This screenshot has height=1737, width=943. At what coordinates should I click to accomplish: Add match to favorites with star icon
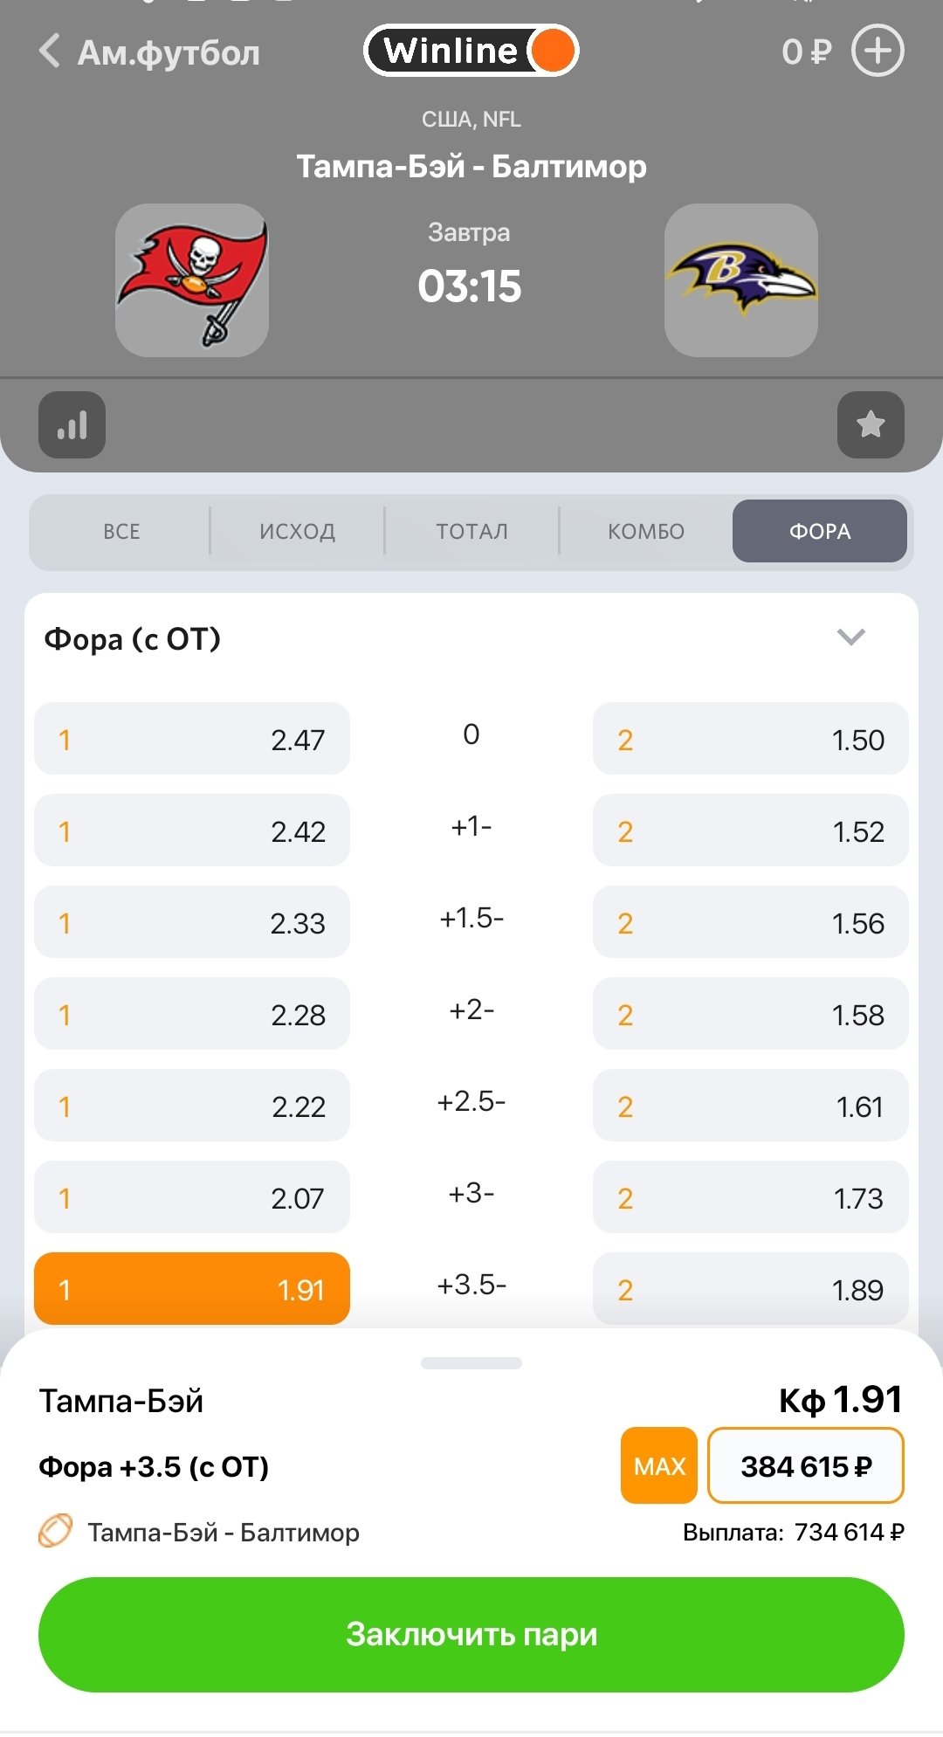point(871,425)
